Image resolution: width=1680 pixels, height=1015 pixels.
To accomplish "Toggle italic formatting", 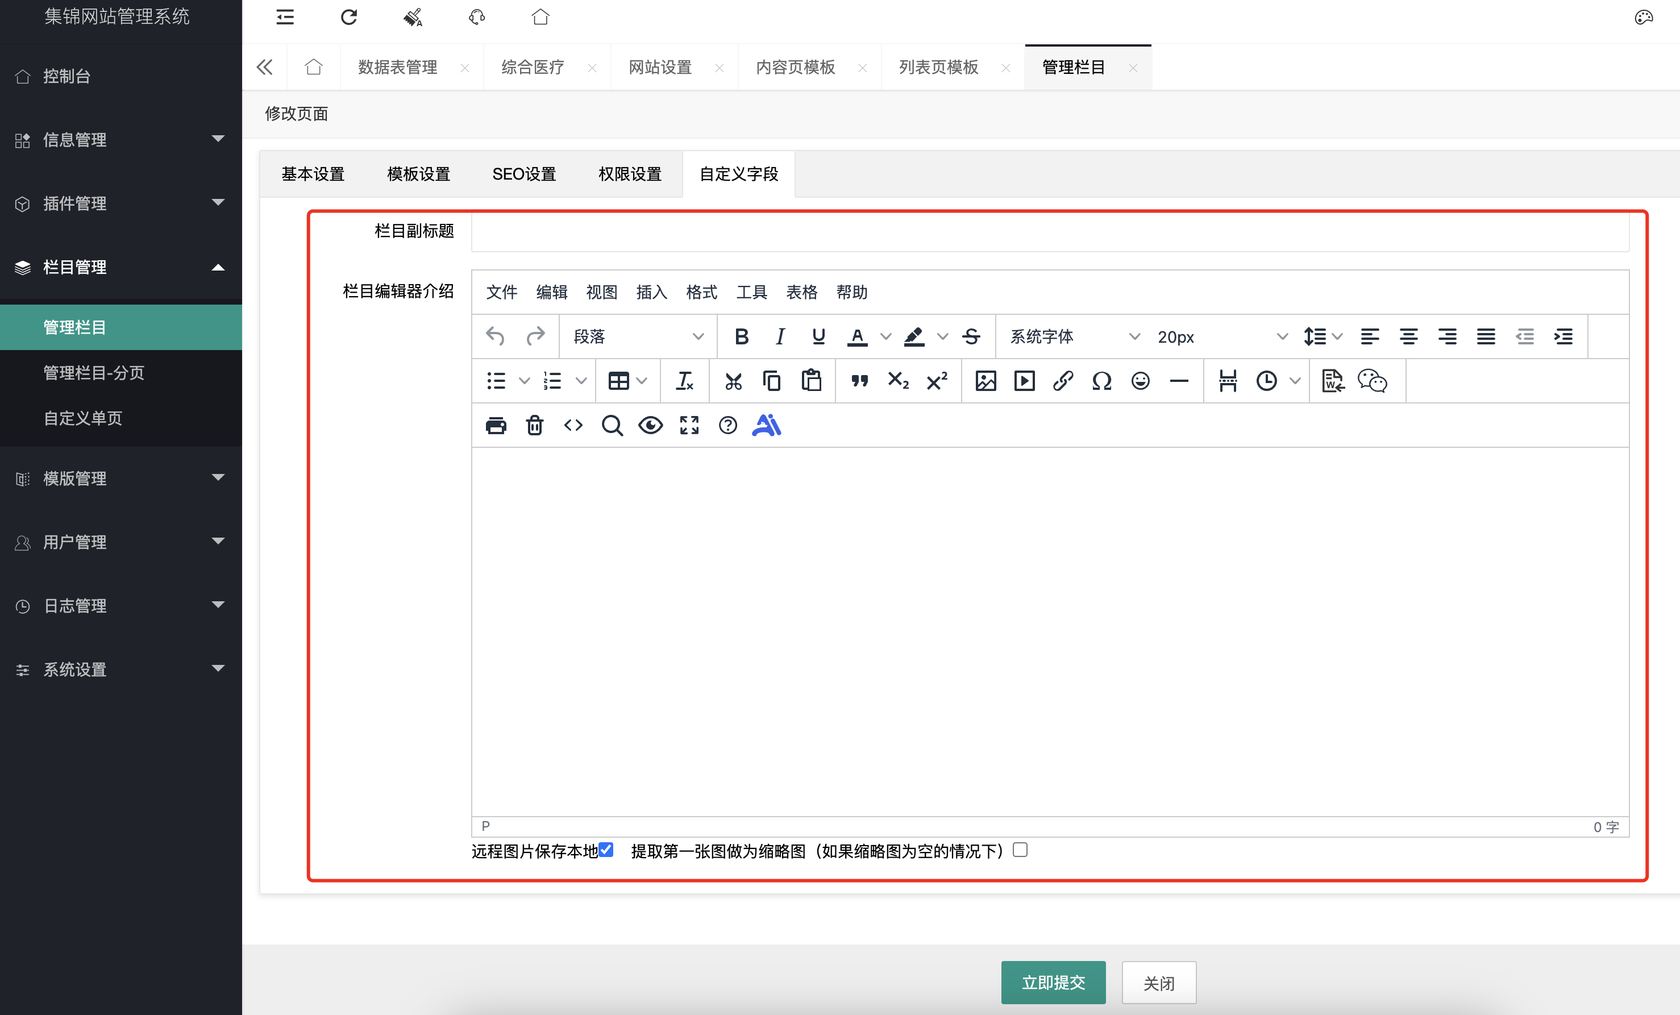I will (780, 336).
